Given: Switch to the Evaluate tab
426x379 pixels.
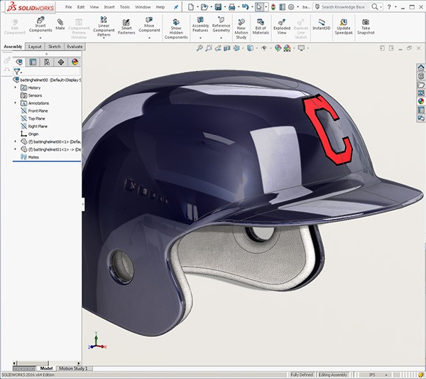Looking at the screenshot, I should click(75, 46).
